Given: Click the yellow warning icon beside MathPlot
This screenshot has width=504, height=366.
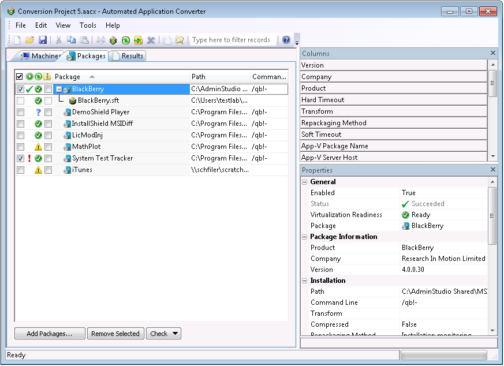Looking at the screenshot, I should [x=38, y=147].
